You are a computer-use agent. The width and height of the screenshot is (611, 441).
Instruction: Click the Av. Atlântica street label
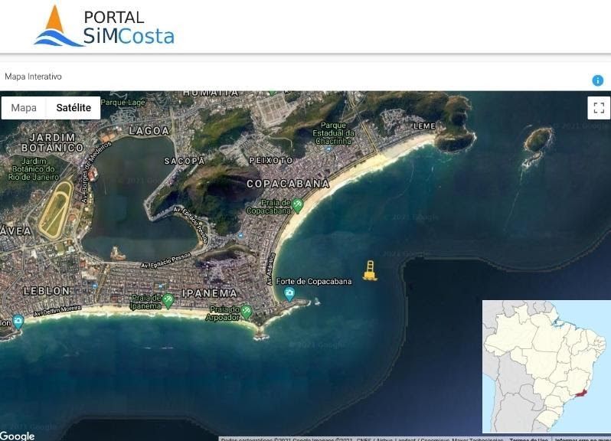(270, 269)
